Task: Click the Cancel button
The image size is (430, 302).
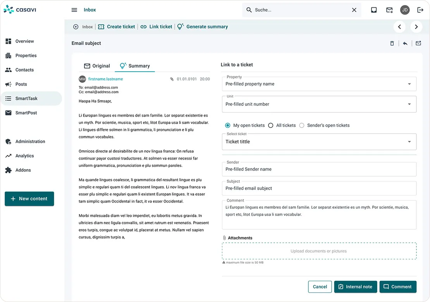Action: point(320,287)
